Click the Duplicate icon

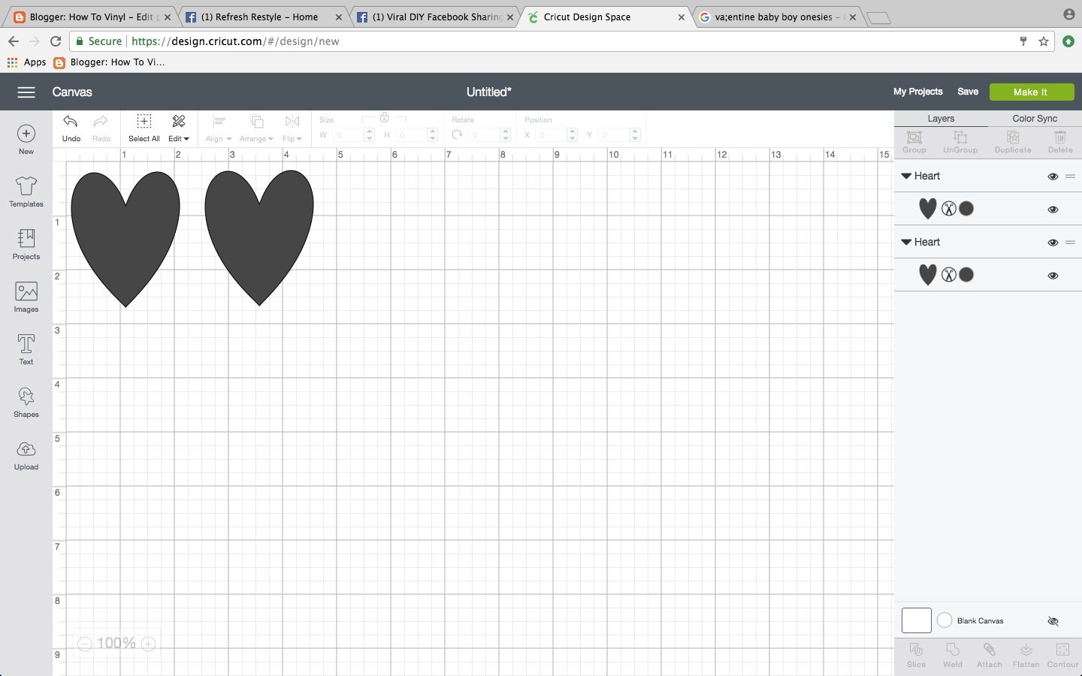[1013, 137]
